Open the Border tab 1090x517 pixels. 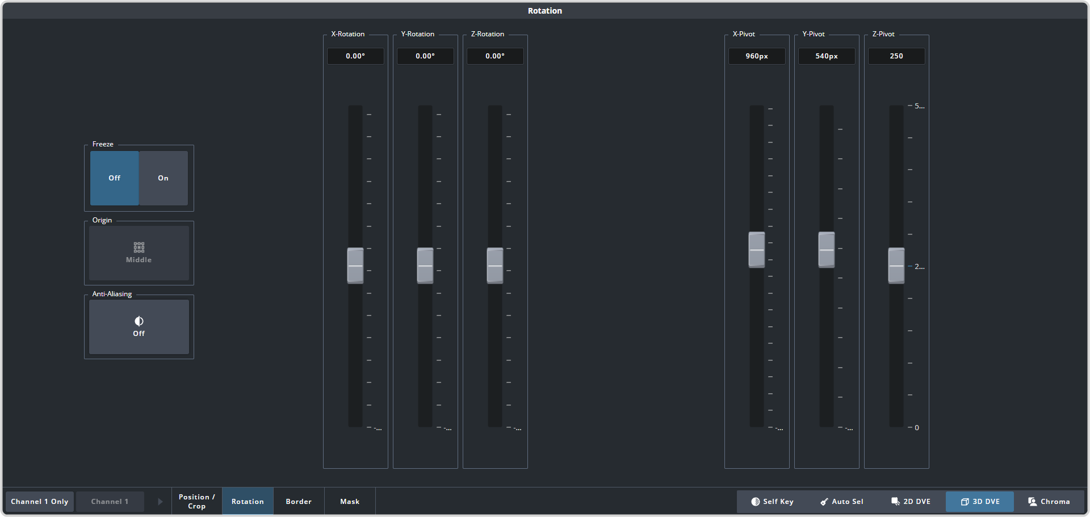299,502
